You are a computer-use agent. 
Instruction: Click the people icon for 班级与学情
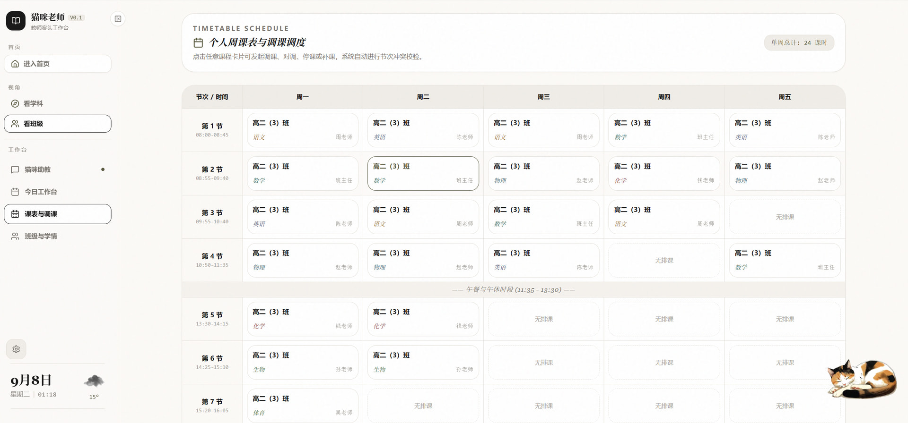click(15, 236)
